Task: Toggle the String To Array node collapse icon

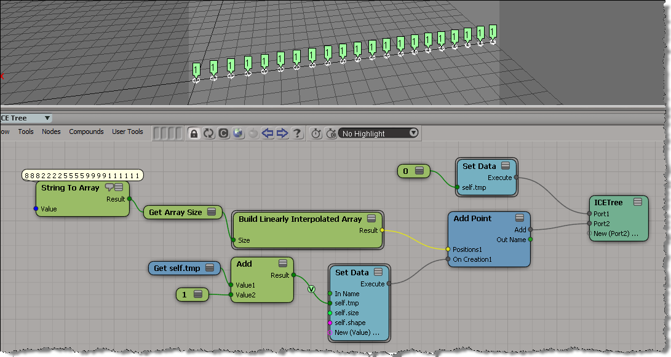Action: coord(119,187)
